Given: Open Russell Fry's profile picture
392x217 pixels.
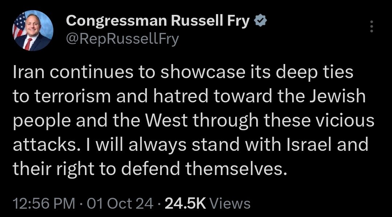Looking at the screenshot, I should coord(33,31).
